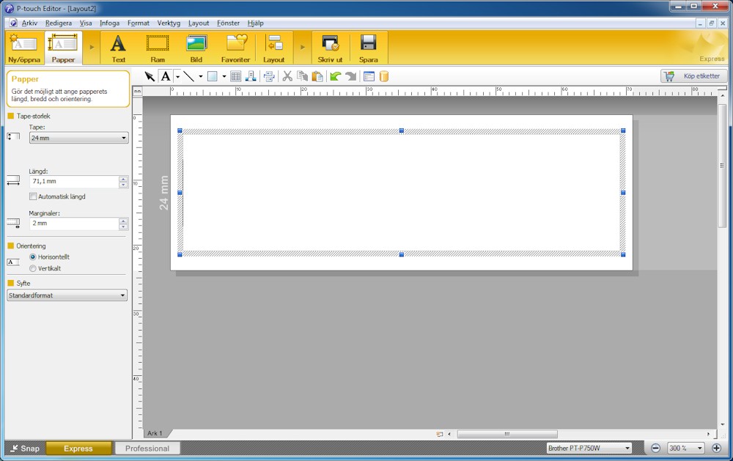Screen dimensions: 733x461
Task: Expand the Syfte Standardformat dropdown
Action: click(x=67, y=295)
